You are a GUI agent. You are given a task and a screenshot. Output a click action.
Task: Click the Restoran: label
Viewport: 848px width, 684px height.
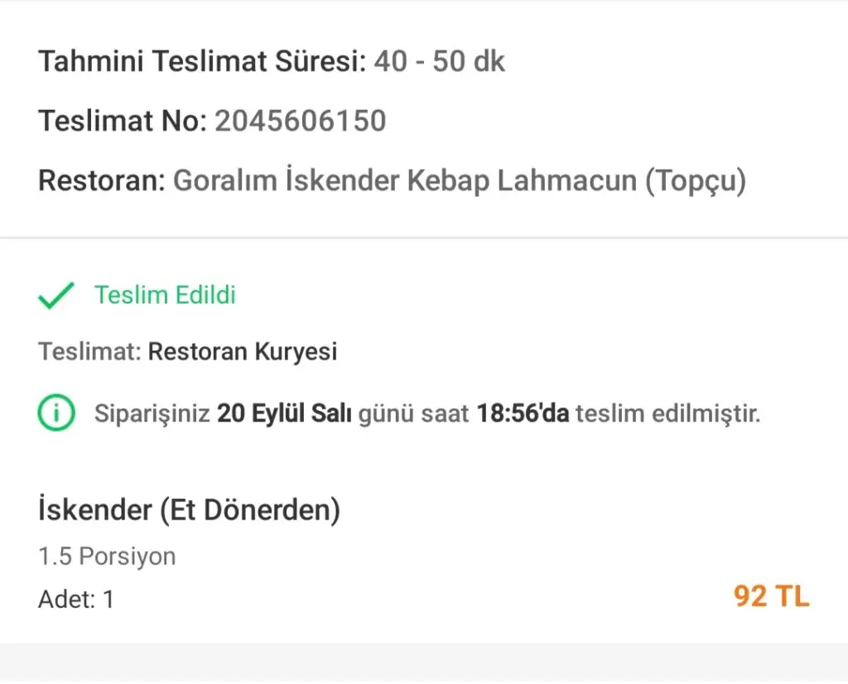[x=102, y=181]
